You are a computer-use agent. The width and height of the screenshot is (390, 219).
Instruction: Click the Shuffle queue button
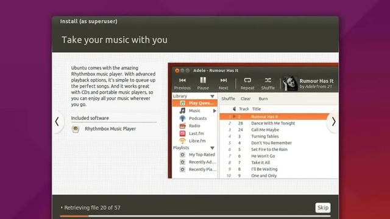pyautogui.click(x=228, y=99)
